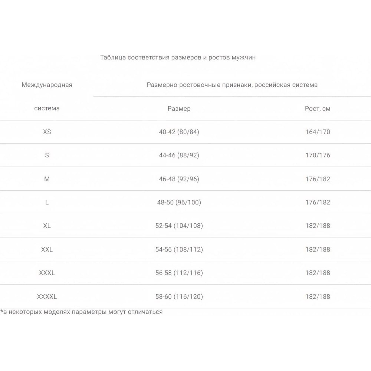Select height value 170/176
The height and width of the screenshot is (371, 371).
(318, 155)
